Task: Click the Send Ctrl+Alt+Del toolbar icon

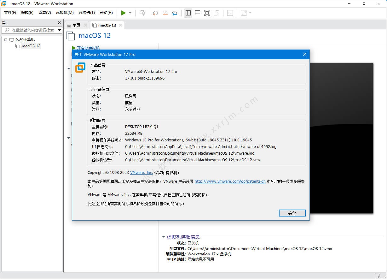Action: [x=142, y=13]
